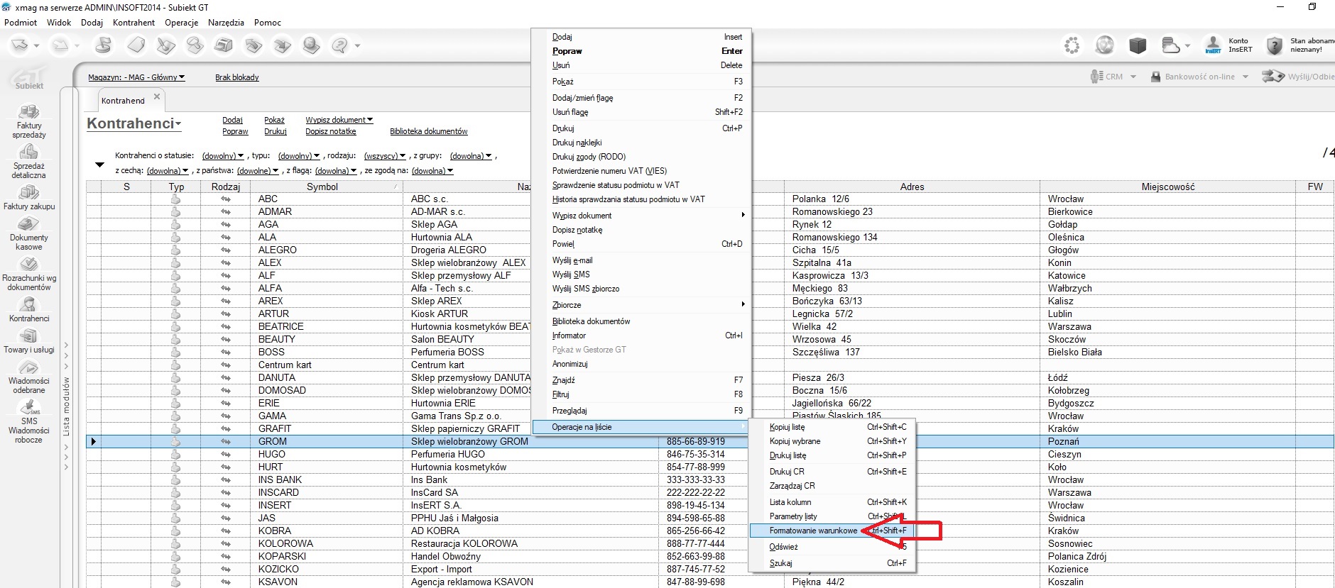Open the Biblioteka dokumentów link
This screenshot has width=1335, height=588.
click(429, 131)
